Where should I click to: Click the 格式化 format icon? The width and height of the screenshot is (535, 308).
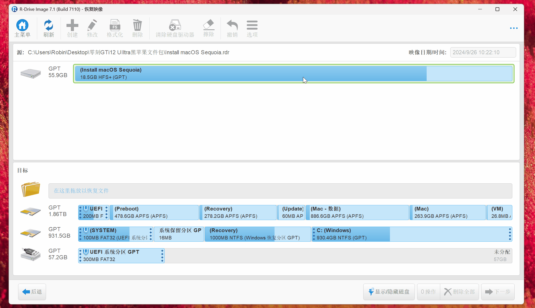pyautogui.click(x=115, y=25)
